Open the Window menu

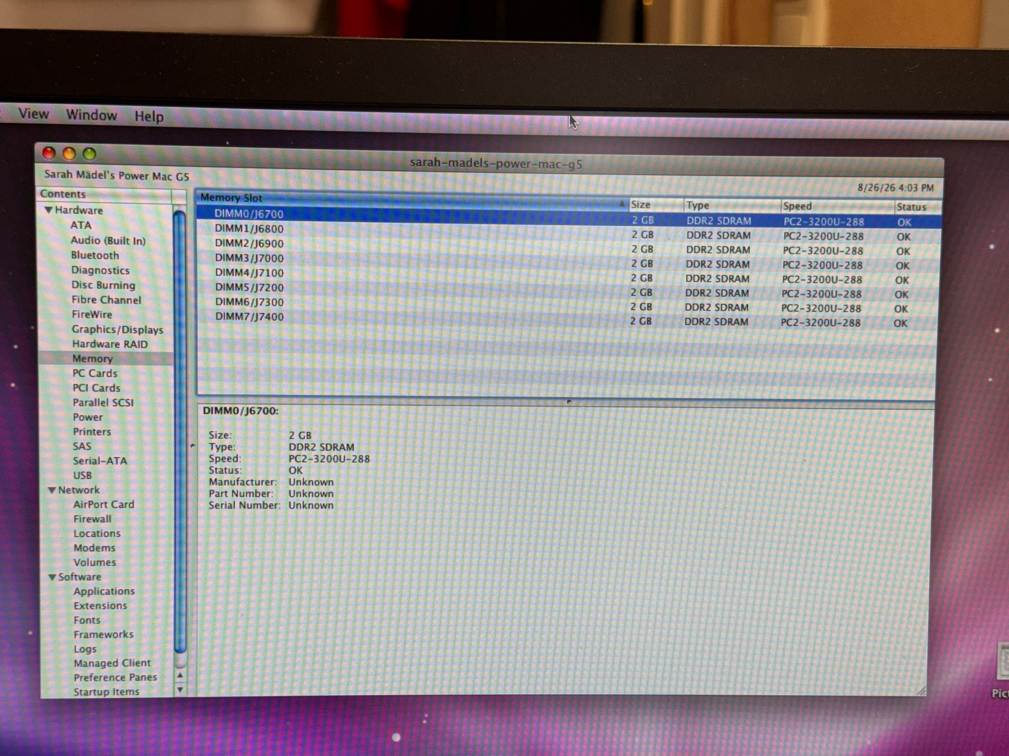[x=91, y=115]
